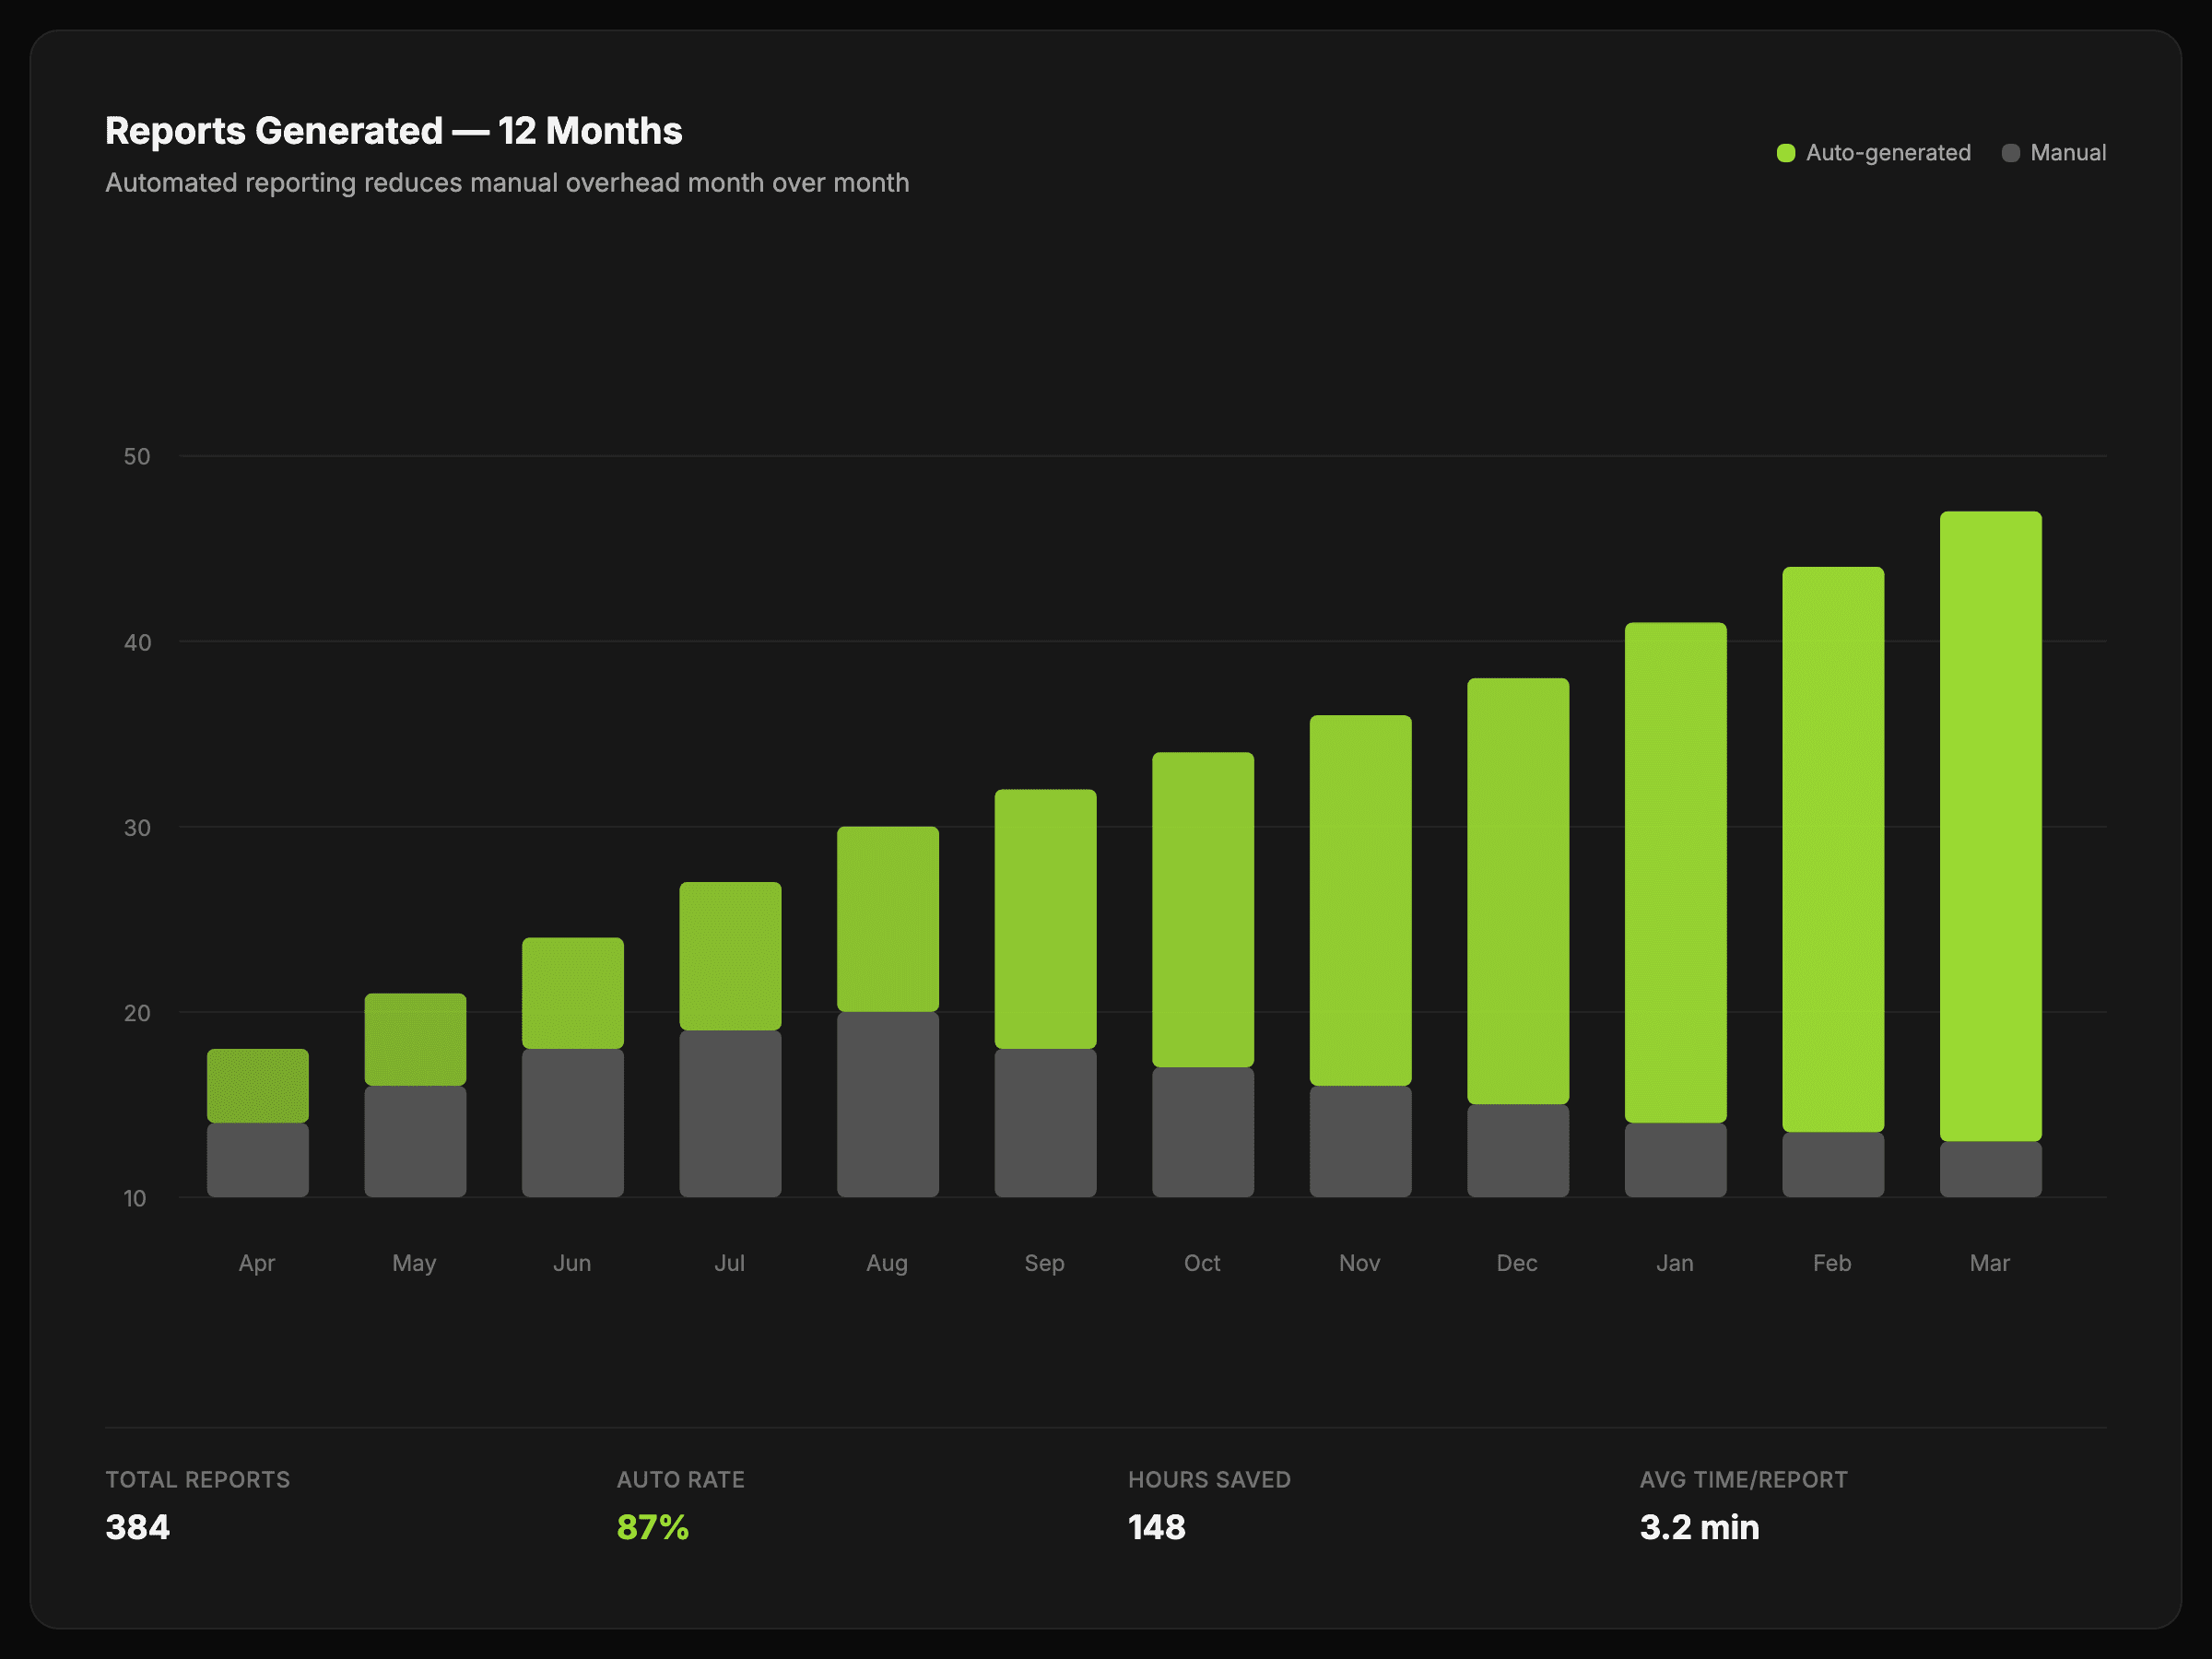This screenshot has height=1659, width=2212.
Task: Click the Jan x-axis label
Action: point(1674,1263)
